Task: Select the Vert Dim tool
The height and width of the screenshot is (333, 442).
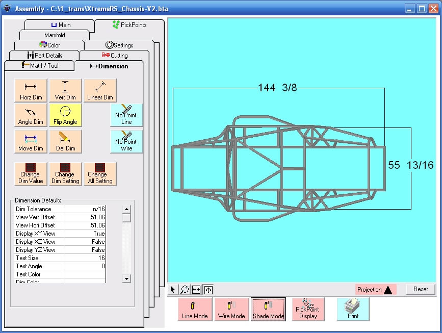Action: pos(65,90)
